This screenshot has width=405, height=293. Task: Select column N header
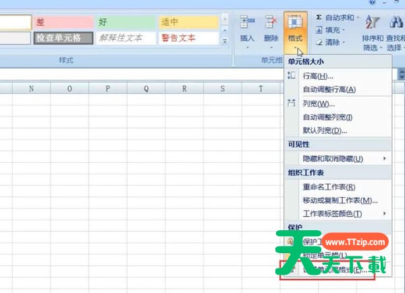32,88
